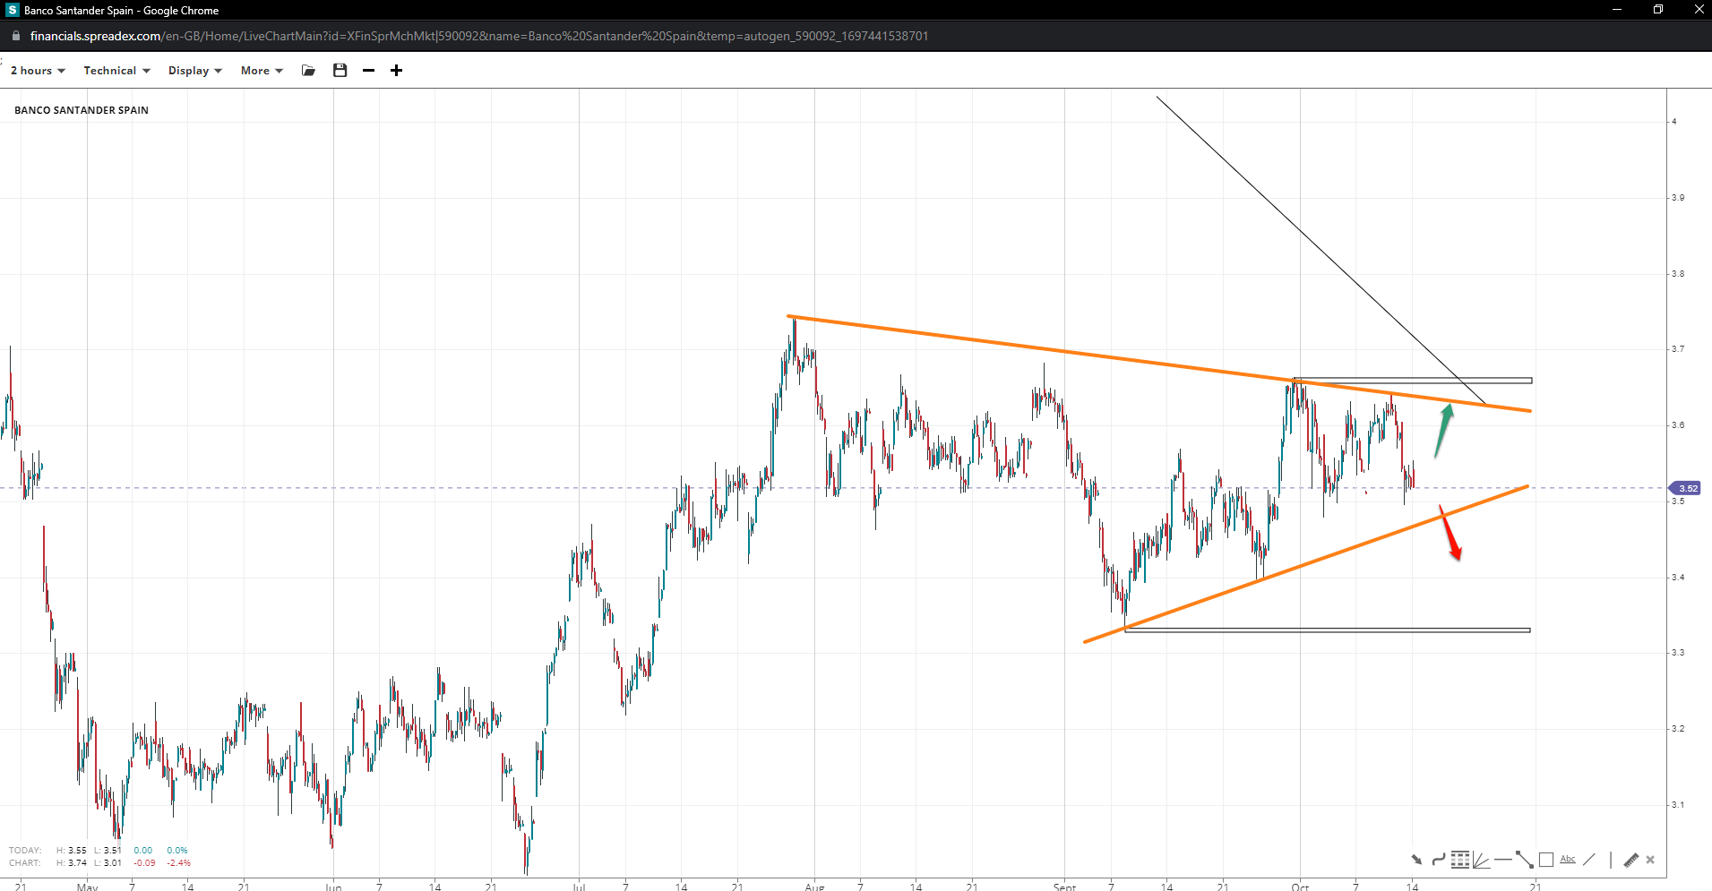Expand the Technical indicators menu
Image resolution: width=1712 pixels, height=891 pixels.
116,71
